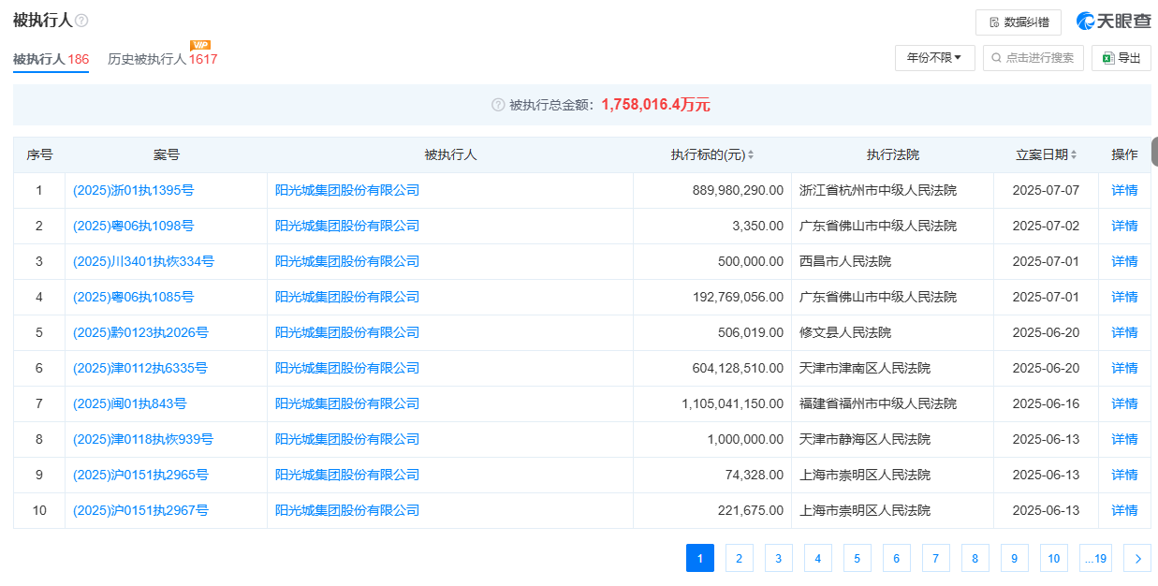Open the 年份不限 year dropdown
1158x586 pixels.
[934, 58]
